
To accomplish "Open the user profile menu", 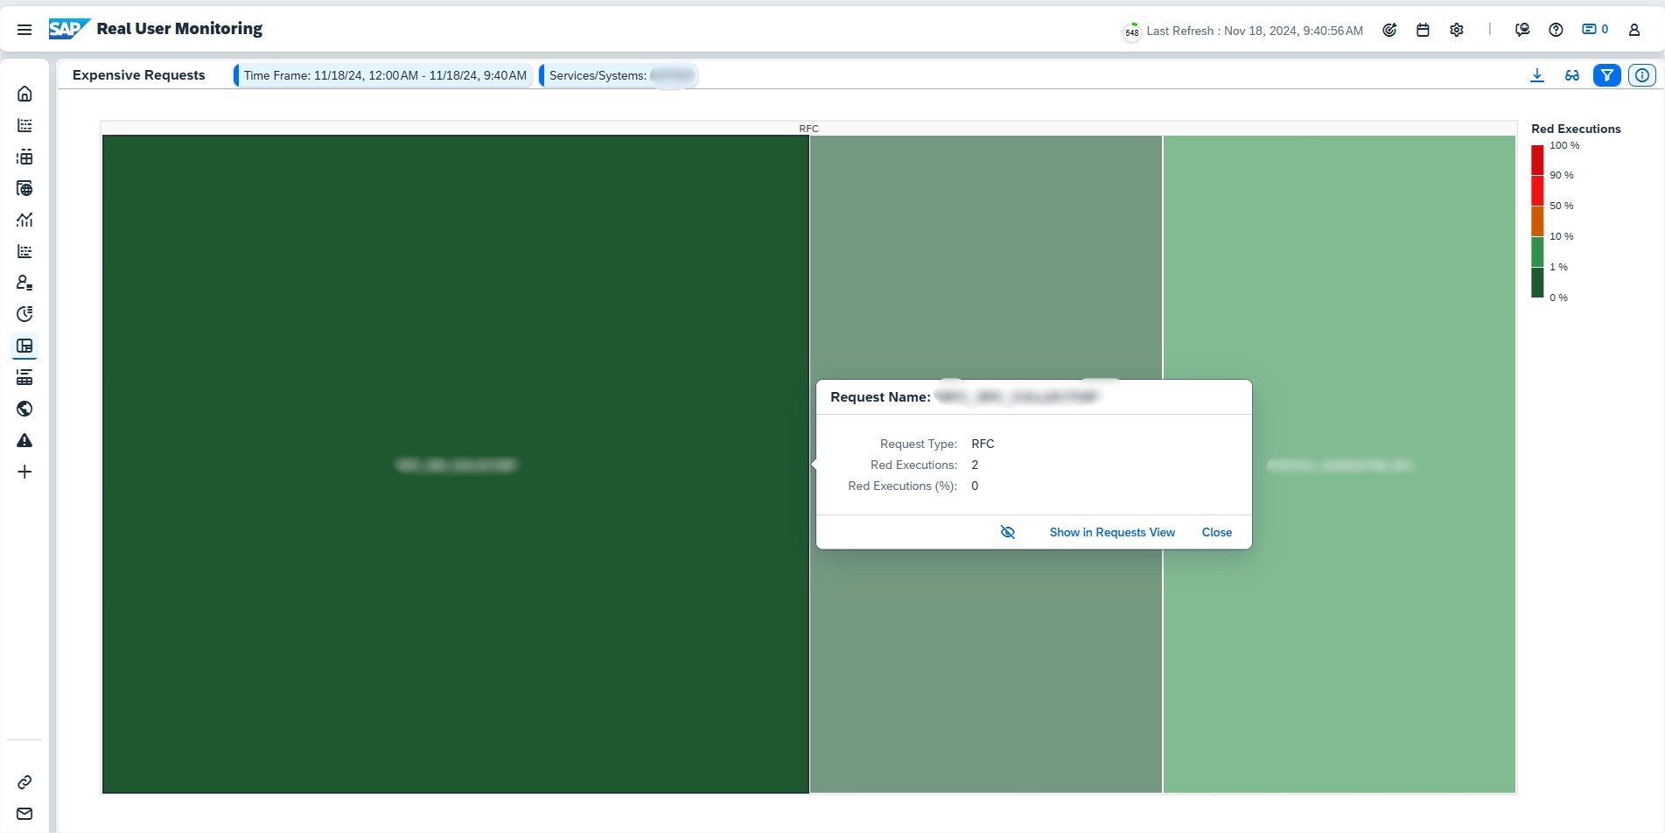I will 1634,30.
